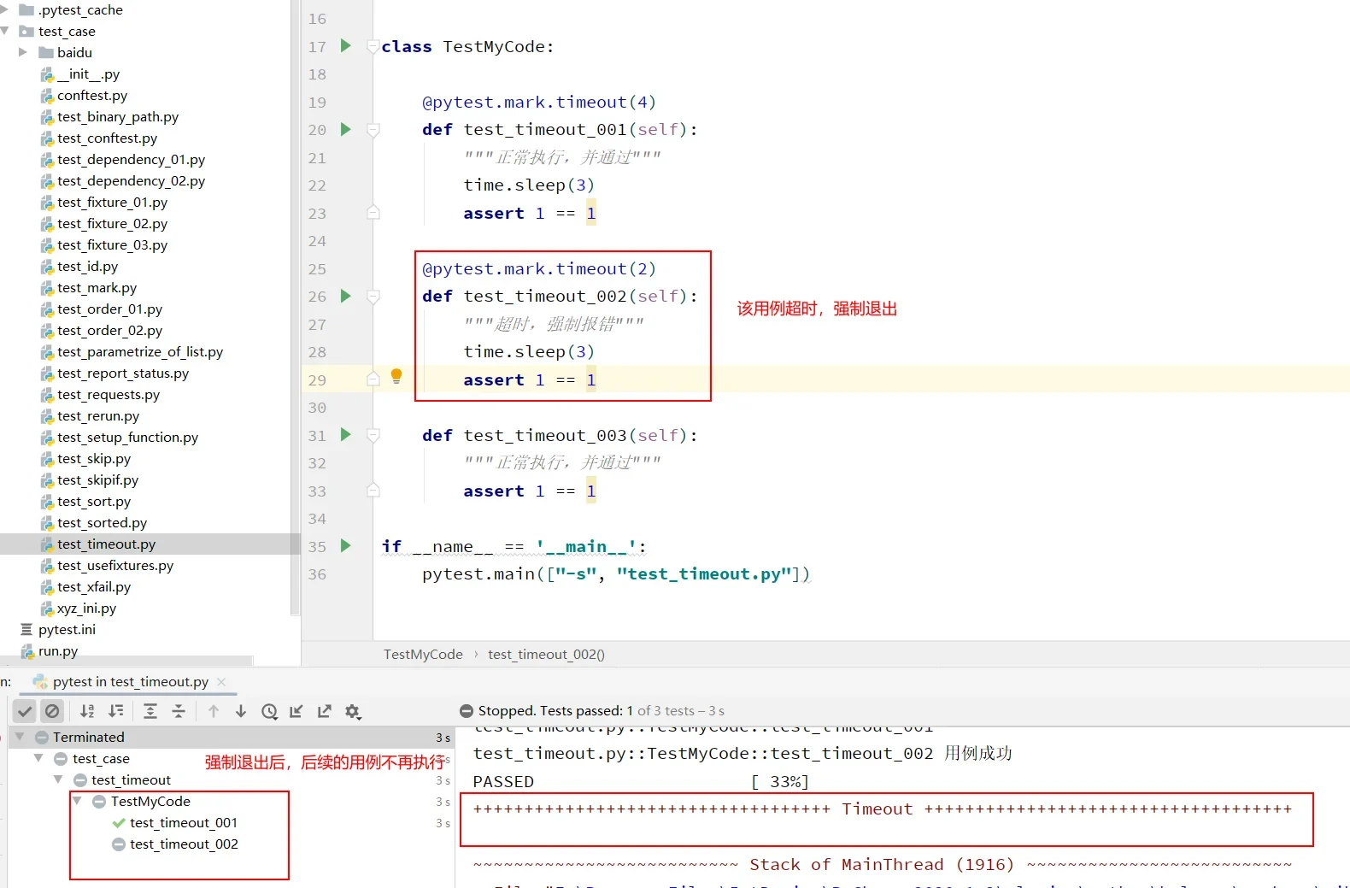Collapse all test result nodes
The height and width of the screenshot is (888, 1350).
179,711
